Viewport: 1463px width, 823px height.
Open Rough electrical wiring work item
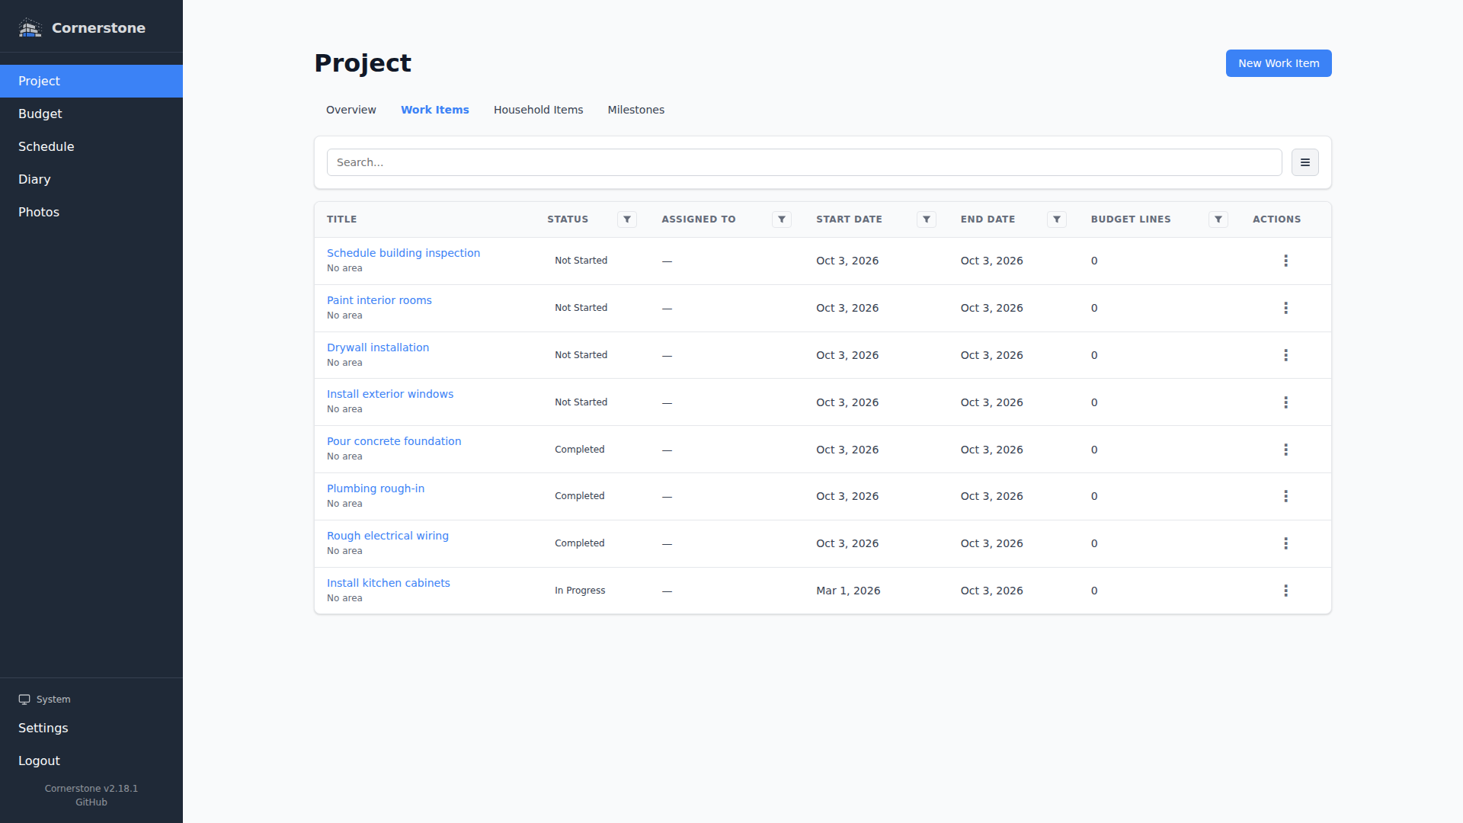[x=388, y=536]
